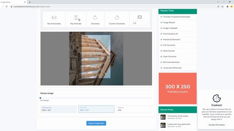The image size is (234, 131).
Task: Close the Image Resizer tab
Action: click(25, 2)
